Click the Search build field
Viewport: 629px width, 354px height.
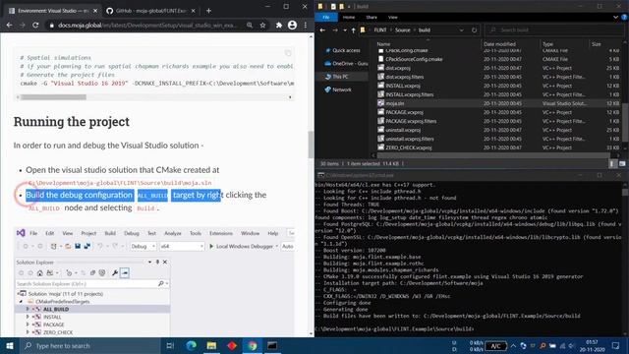pos(555,30)
